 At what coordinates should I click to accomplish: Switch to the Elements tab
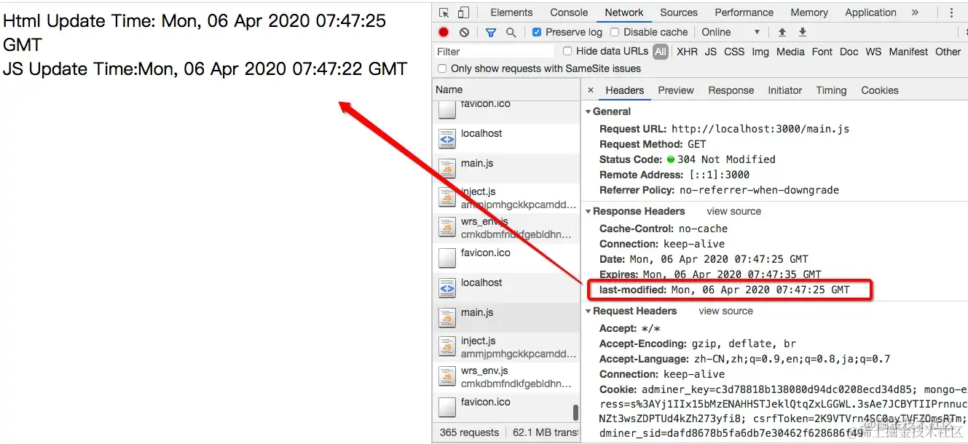(511, 12)
